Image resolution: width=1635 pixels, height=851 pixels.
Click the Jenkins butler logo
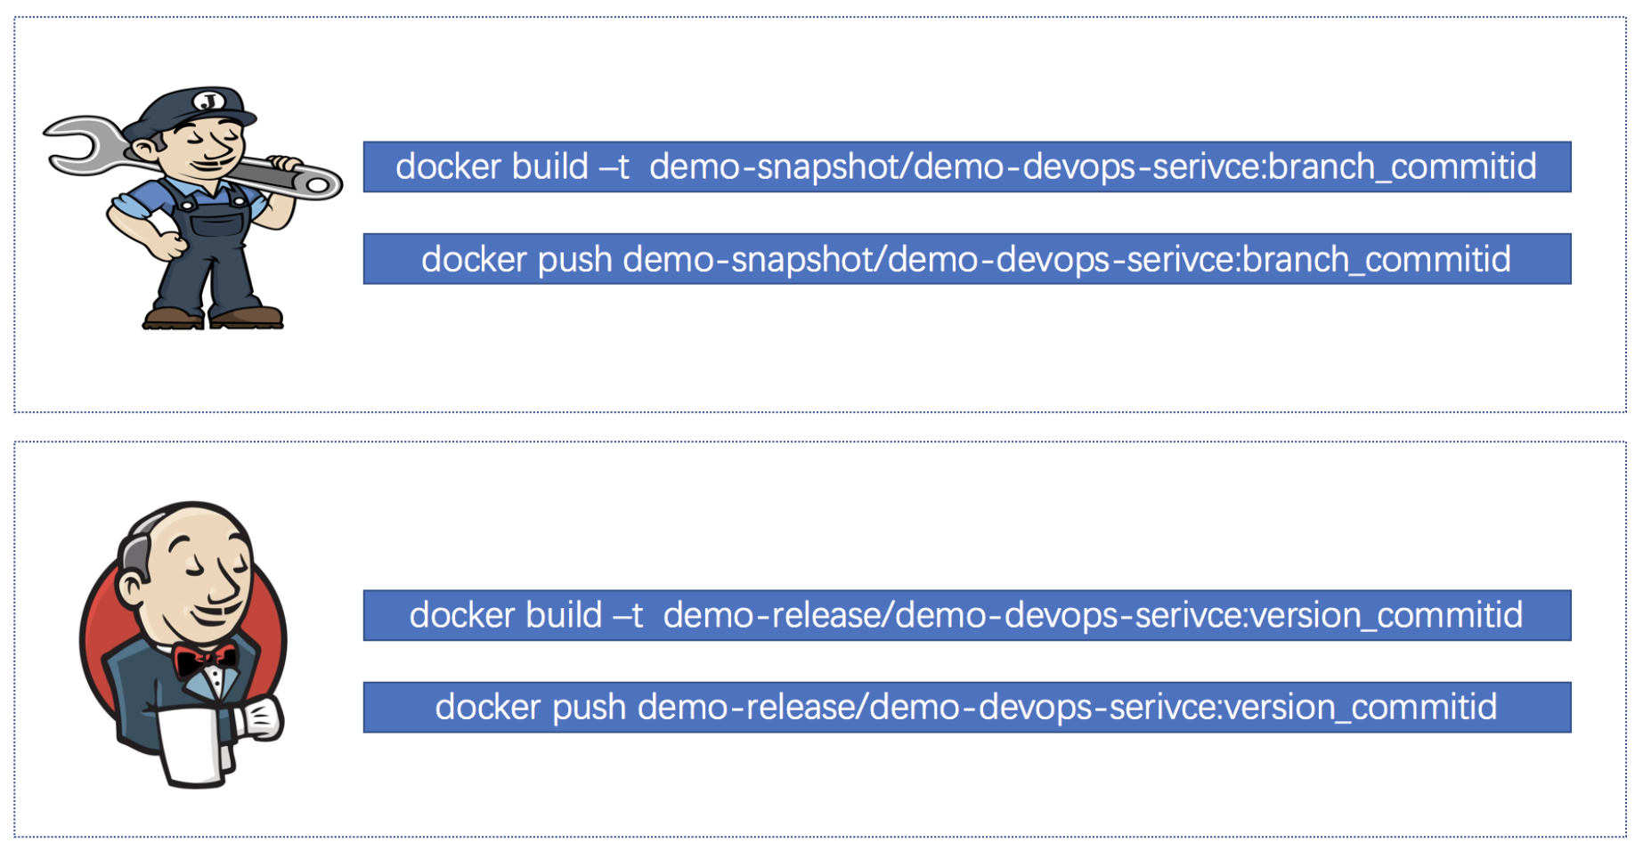click(184, 643)
